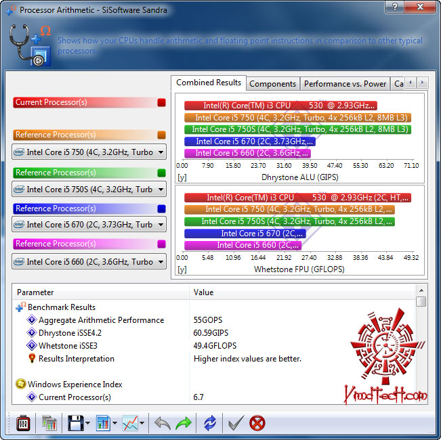Click the results list scroll up arrow
Screen dimensions: 441x440
point(421,290)
